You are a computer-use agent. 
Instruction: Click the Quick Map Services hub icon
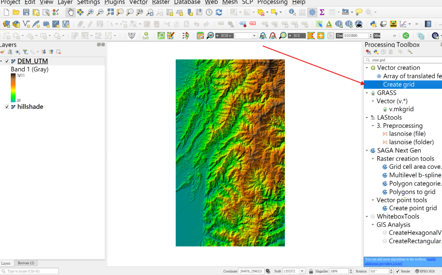pos(146,35)
